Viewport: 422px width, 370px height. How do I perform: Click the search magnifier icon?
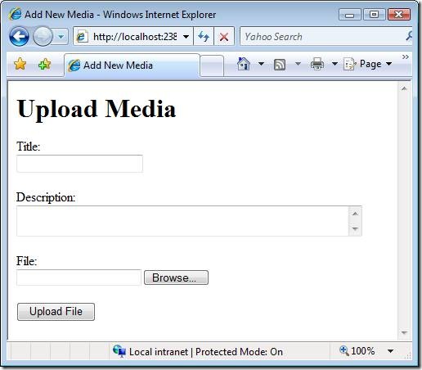point(409,36)
